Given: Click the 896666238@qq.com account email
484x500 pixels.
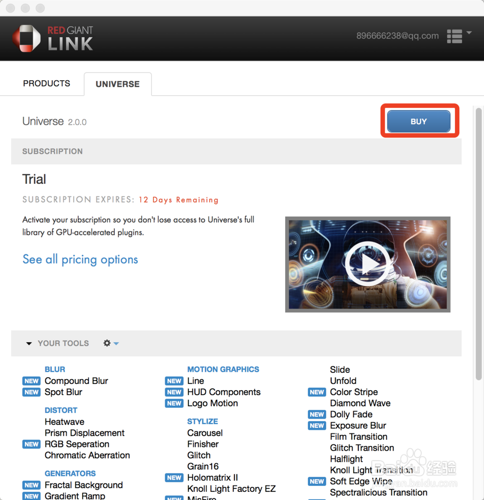Looking at the screenshot, I should click(x=397, y=36).
